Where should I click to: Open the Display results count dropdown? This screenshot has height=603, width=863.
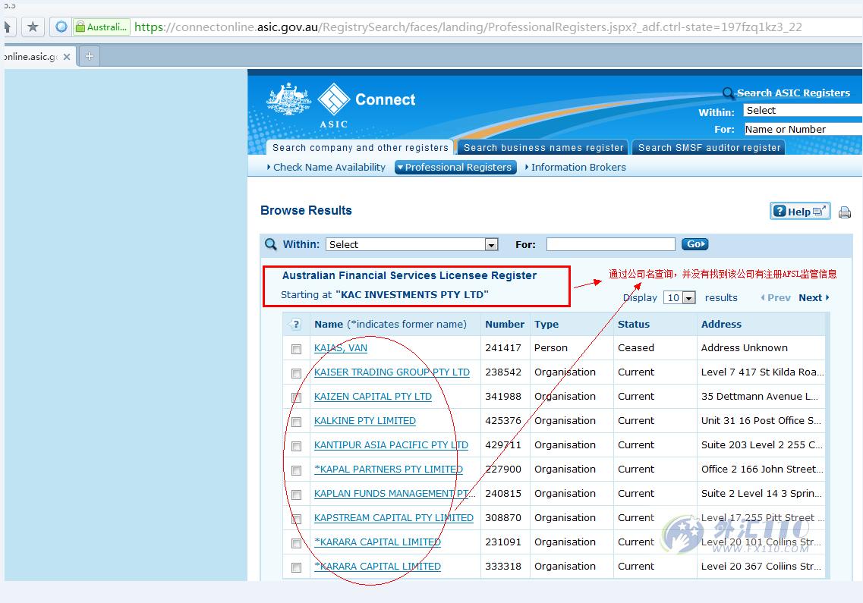coord(680,297)
